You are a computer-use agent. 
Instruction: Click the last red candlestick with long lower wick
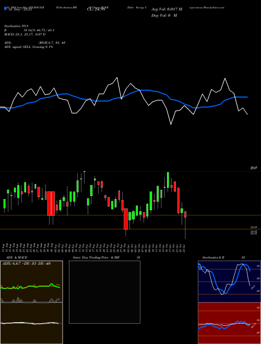tap(185, 225)
